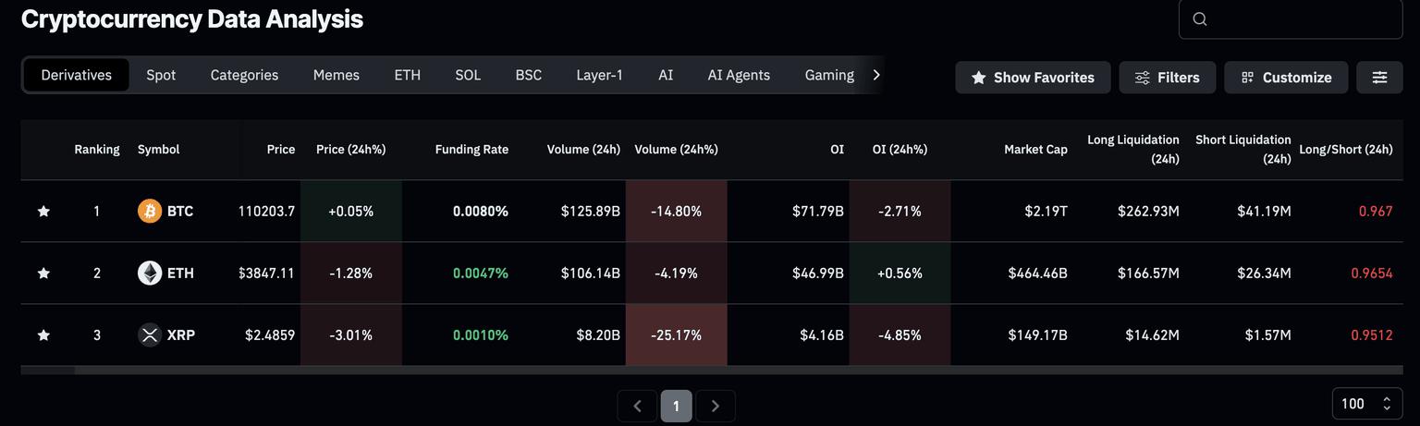Screen dimensions: 1420x426
Task: Open the Customize columns menu
Action: (1286, 78)
